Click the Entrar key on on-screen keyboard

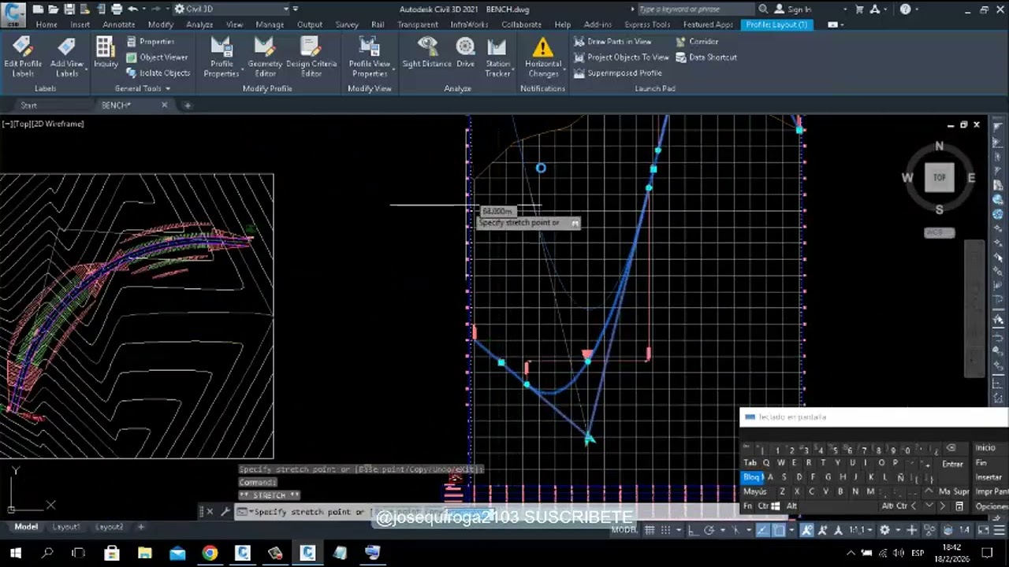click(952, 464)
